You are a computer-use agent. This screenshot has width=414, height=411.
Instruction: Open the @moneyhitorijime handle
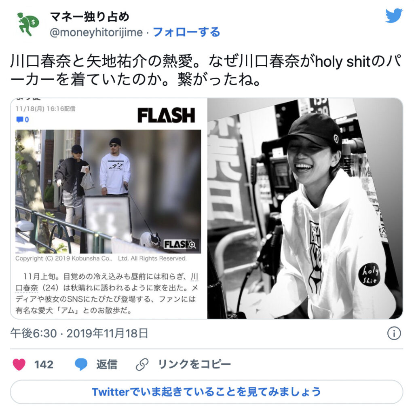pyautogui.click(x=96, y=32)
